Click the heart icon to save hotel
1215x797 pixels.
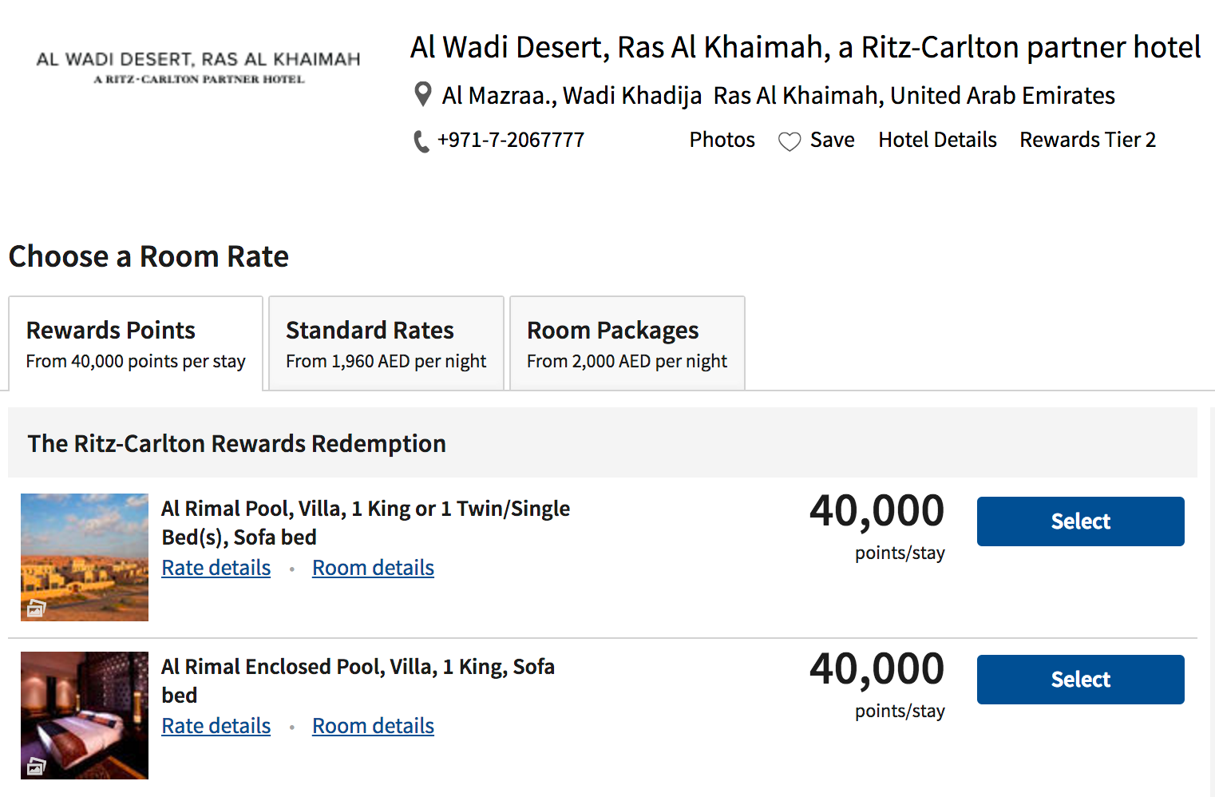coord(790,141)
